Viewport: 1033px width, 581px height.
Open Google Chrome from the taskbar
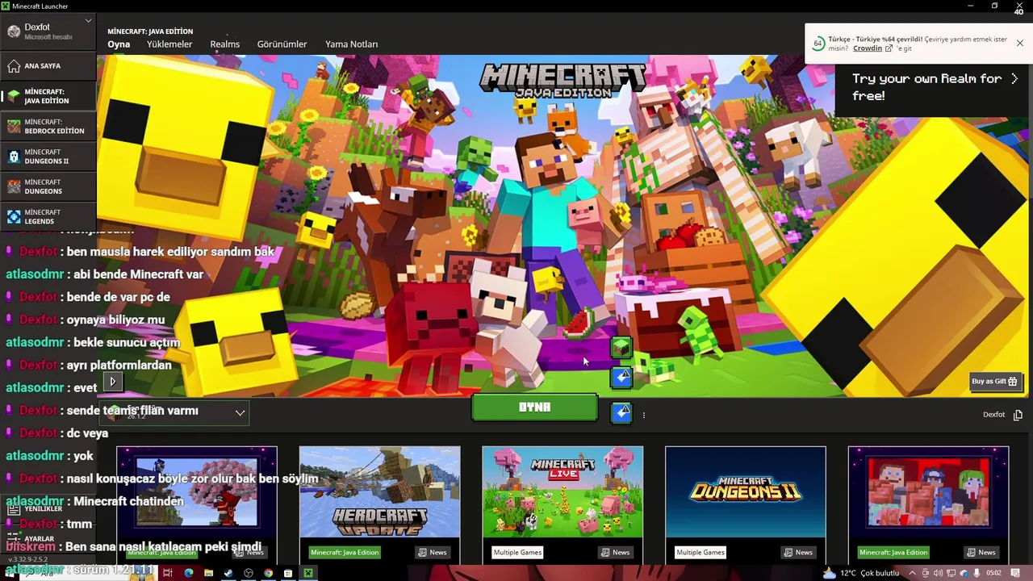(268, 573)
